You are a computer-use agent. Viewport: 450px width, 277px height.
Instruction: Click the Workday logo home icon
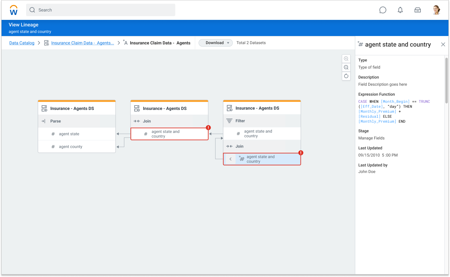click(x=14, y=10)
